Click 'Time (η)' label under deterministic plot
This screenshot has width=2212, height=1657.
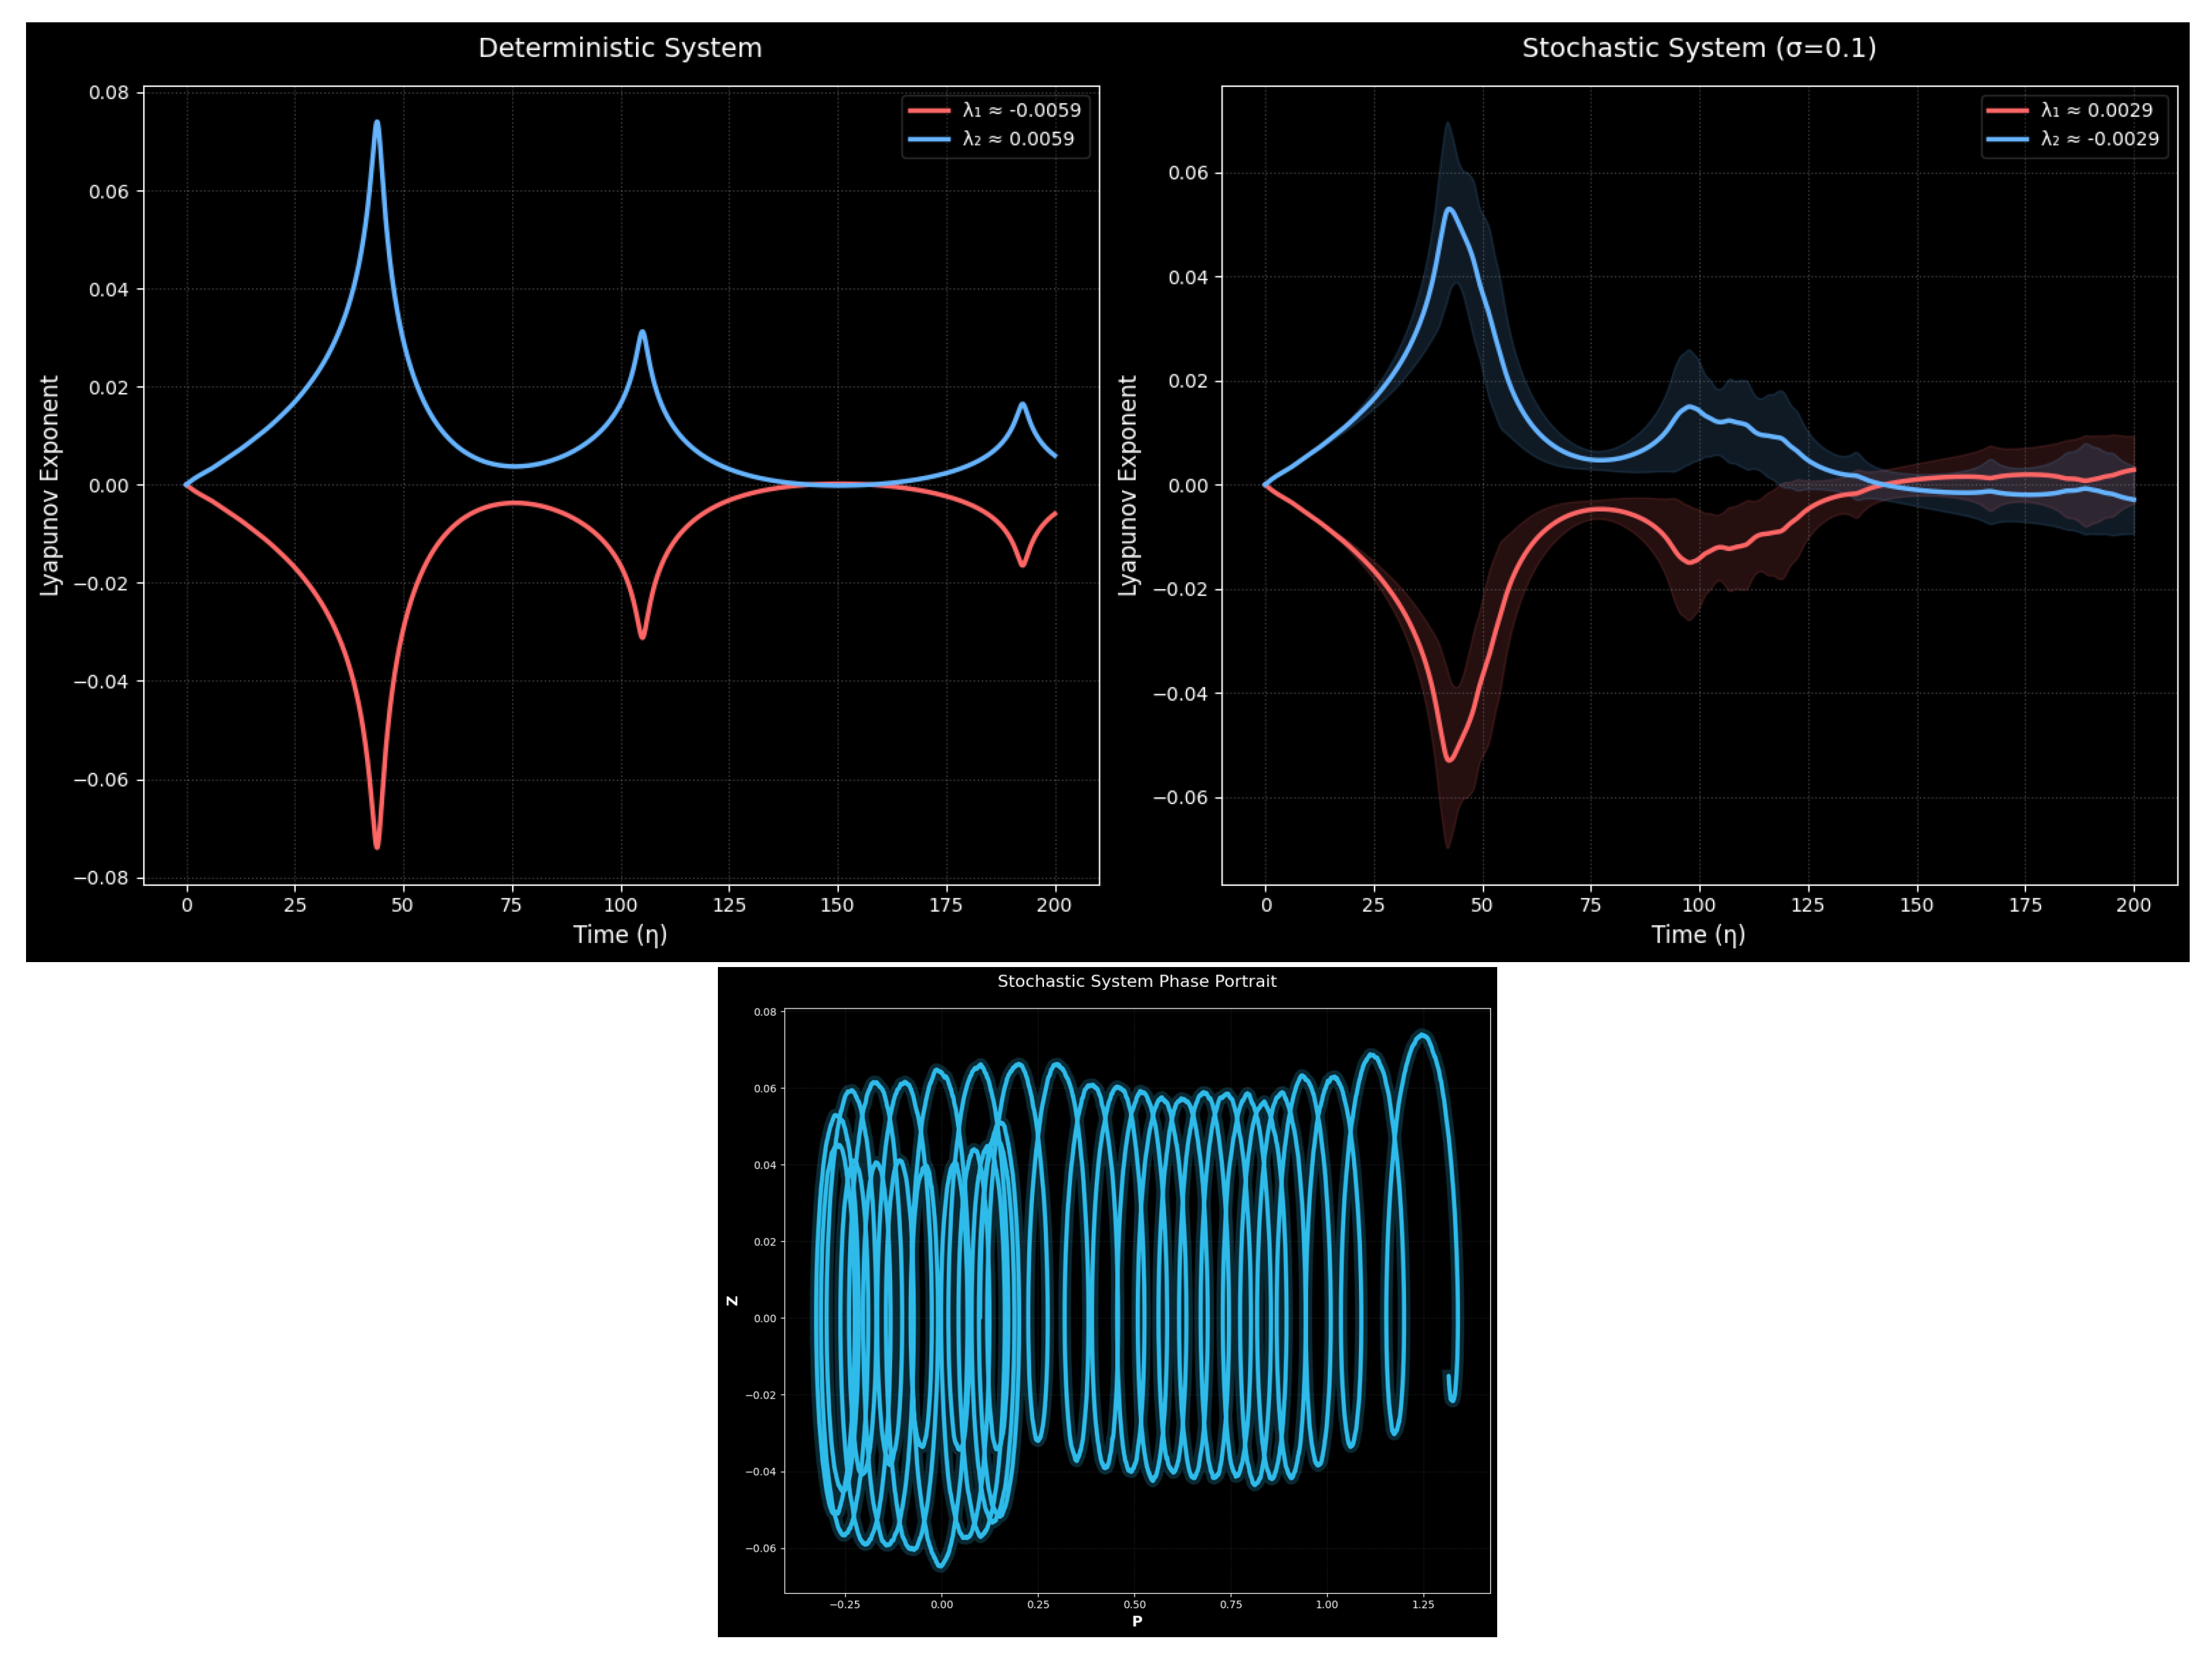620,934
